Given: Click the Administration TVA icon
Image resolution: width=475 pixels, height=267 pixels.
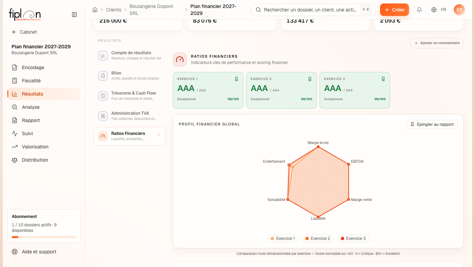Looking at the screenshot, I should pyautogui.click(x=103, y=116).
